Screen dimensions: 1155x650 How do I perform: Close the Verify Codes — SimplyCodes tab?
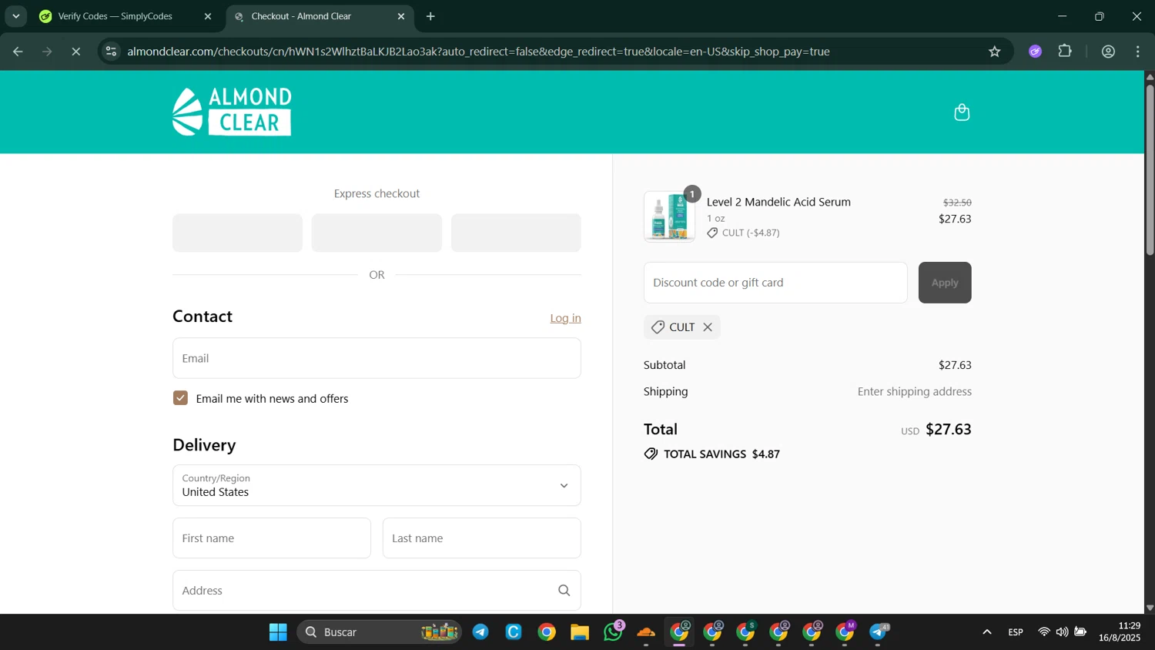tap(207, 16)
